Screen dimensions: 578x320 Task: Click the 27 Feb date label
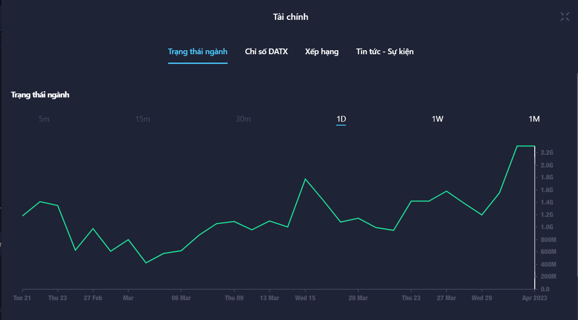tap(93, 298)
